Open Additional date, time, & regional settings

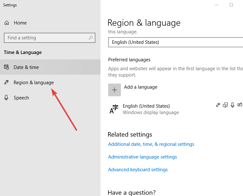(x=151, y=144)
